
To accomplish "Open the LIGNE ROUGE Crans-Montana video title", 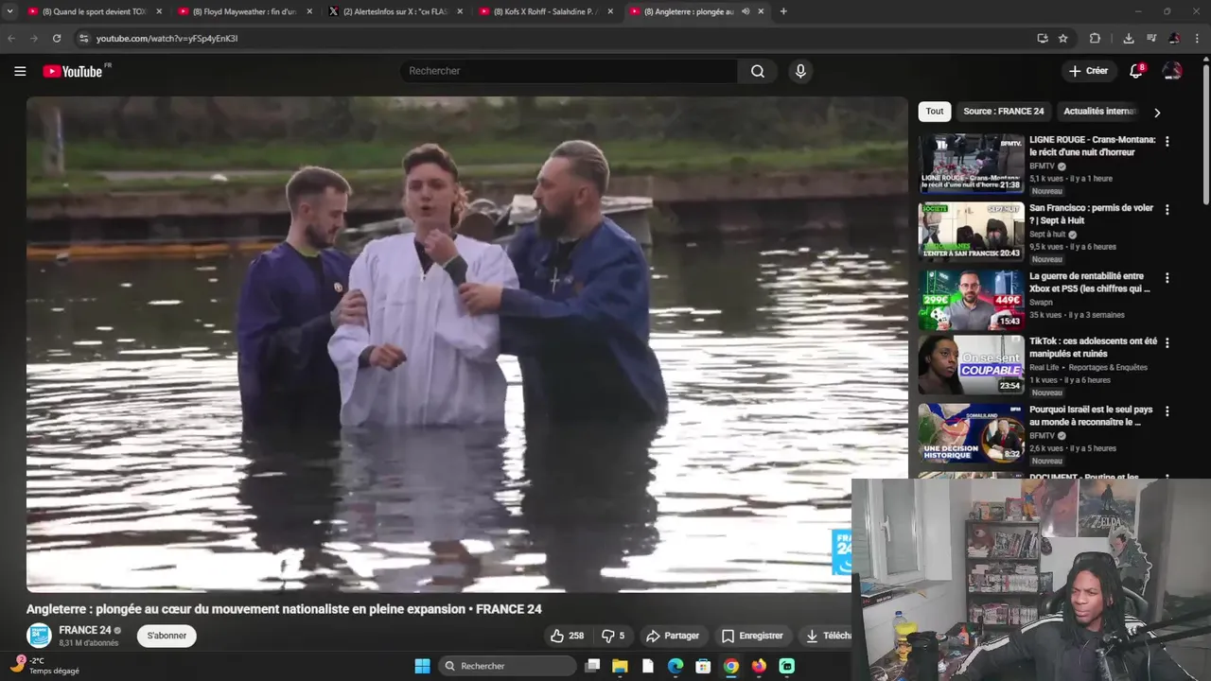I will coord(1093,146).
